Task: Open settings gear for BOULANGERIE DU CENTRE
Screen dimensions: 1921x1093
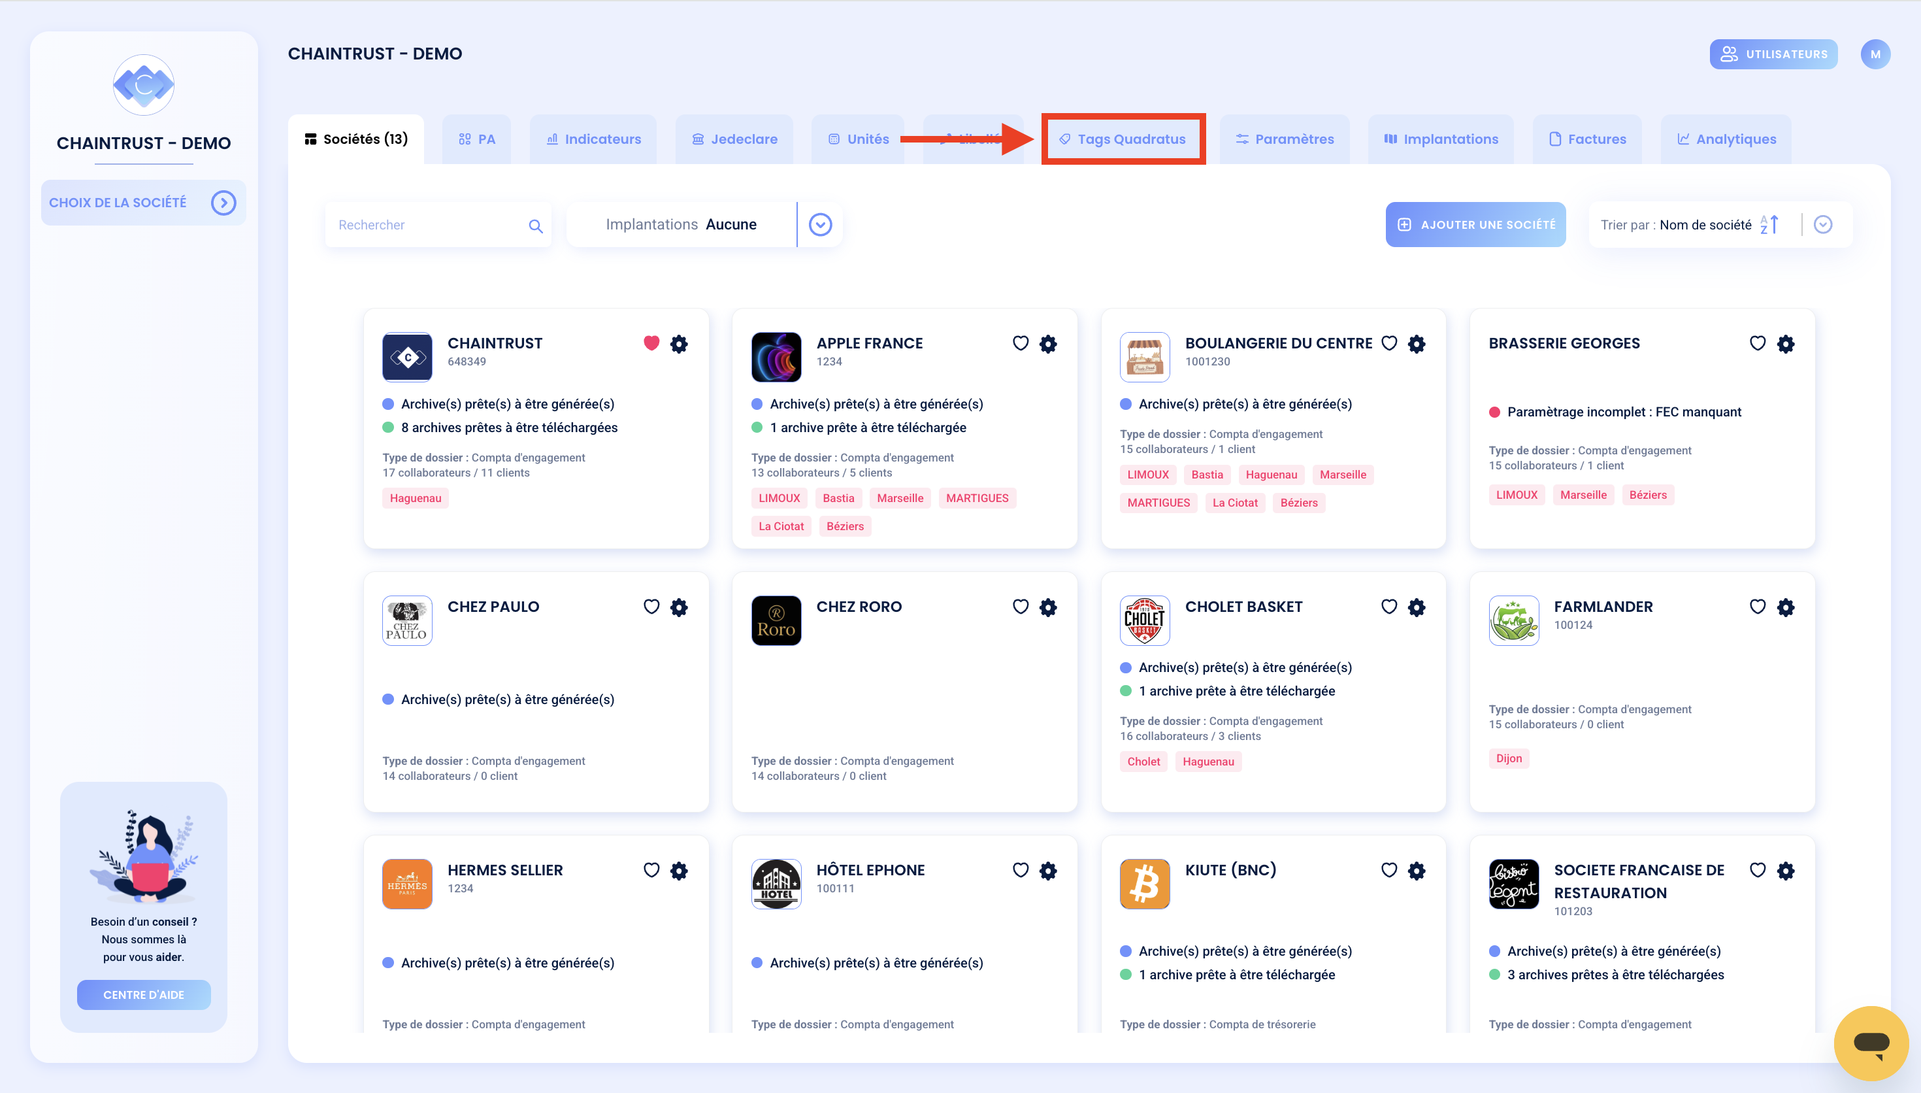Action: (1416, 344)
